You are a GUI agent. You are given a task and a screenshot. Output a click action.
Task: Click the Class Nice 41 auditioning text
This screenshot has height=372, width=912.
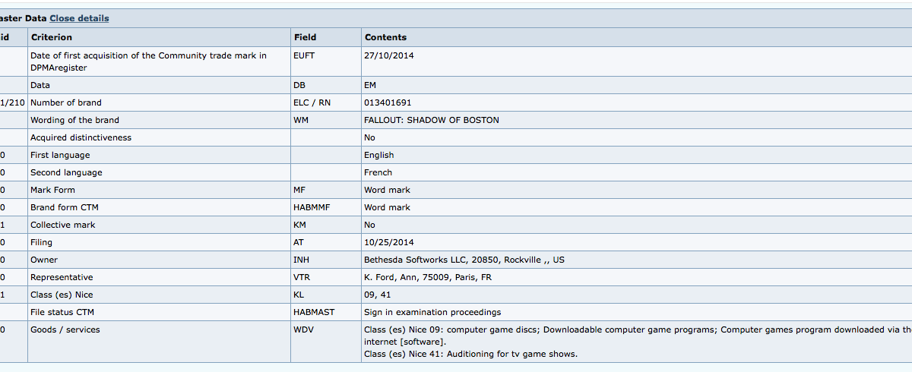(470, 354)
